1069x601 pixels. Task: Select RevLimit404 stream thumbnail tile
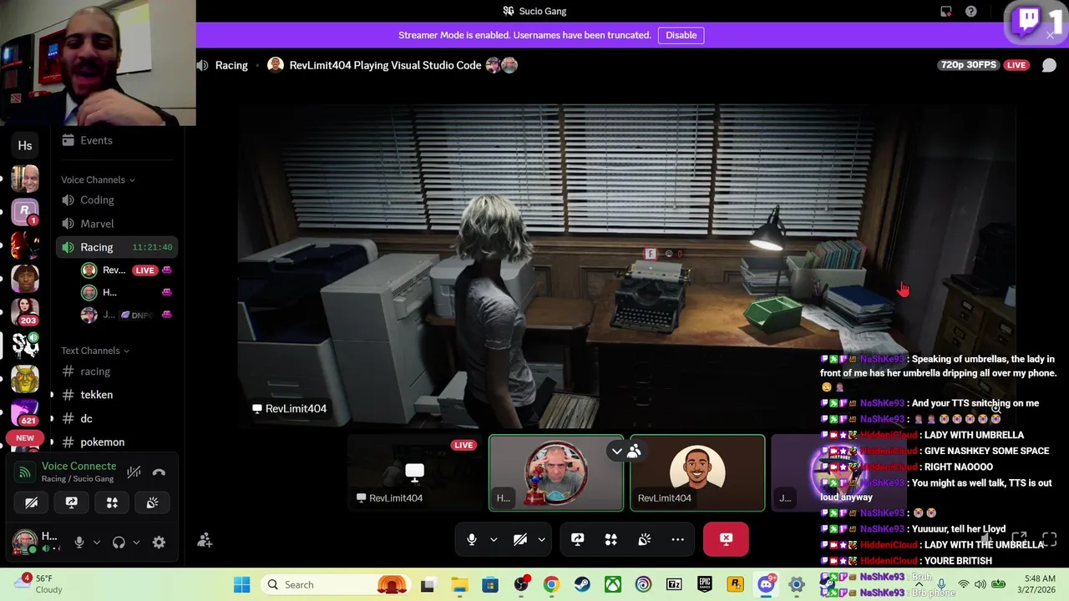(414, 472)
